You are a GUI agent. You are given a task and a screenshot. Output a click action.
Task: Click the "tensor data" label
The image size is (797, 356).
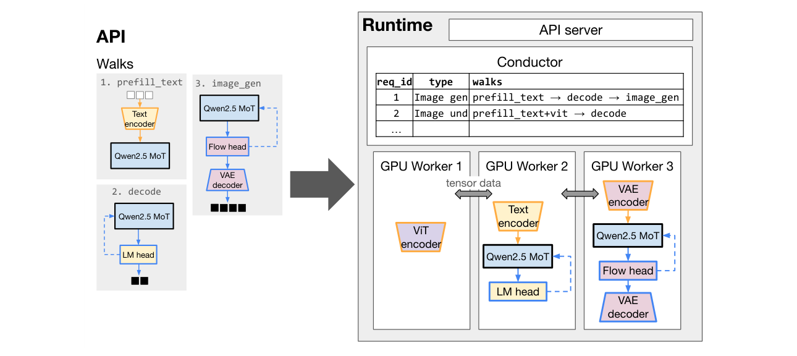click(x=474, y=182)
